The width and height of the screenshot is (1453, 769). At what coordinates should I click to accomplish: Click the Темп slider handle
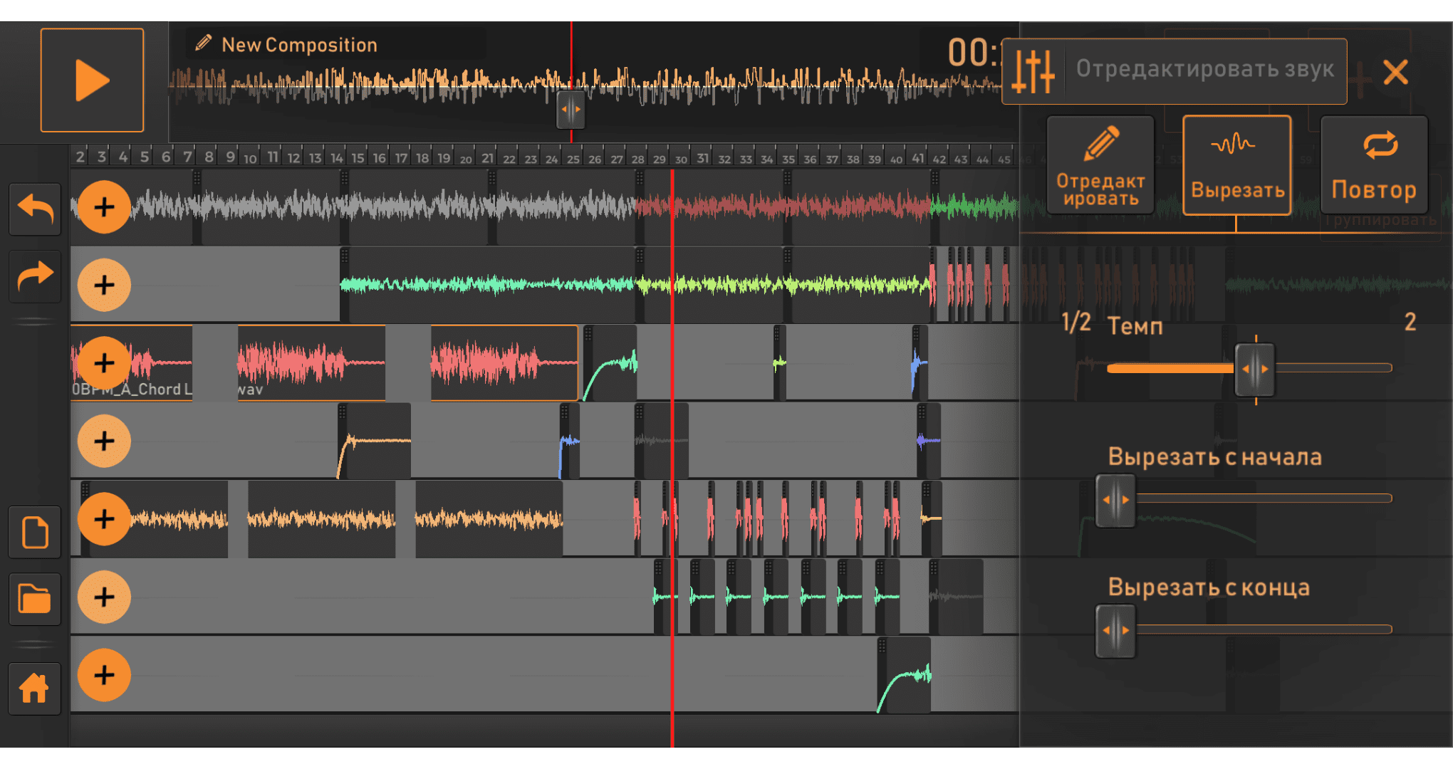pyautogui.click(x=1255, y=369)
